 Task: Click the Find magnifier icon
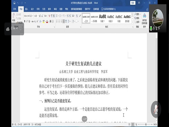[135, 14]
